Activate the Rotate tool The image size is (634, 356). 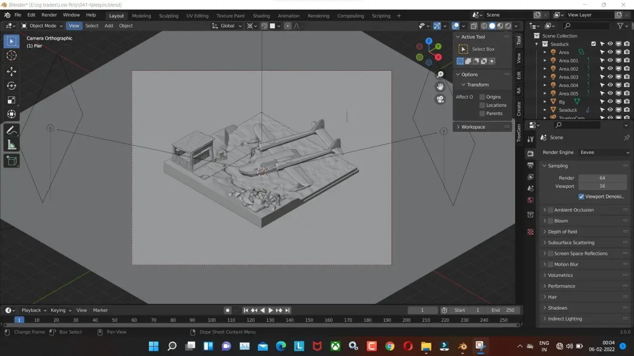(12, 85)
